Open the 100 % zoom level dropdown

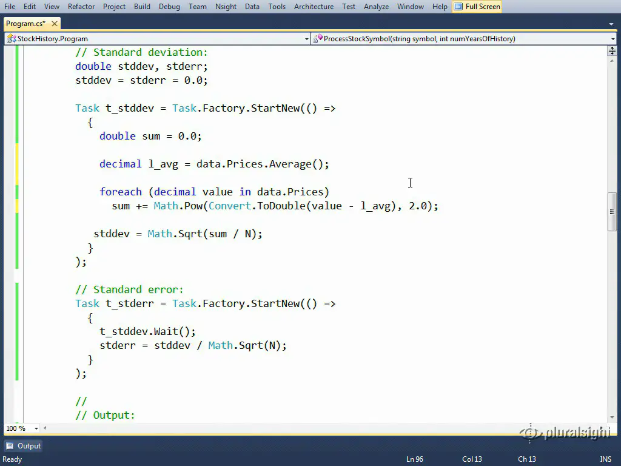36,428
